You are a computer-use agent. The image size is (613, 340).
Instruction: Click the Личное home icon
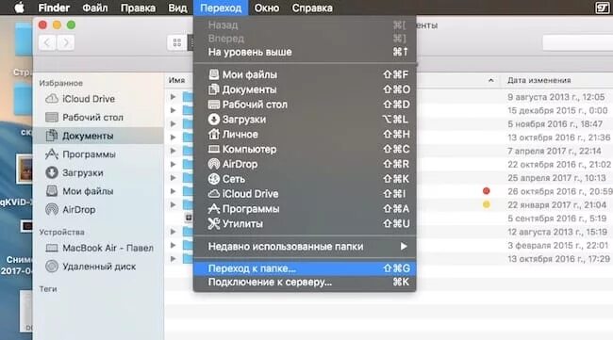(x=213, y=134)
